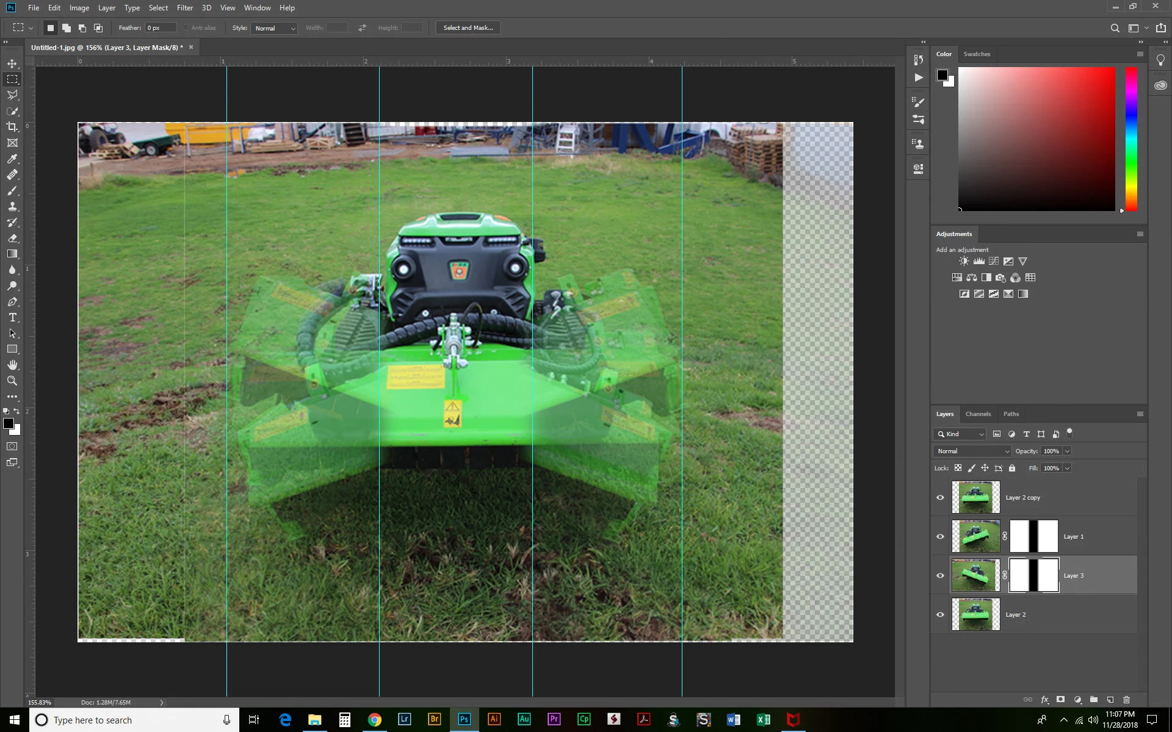Screen dimensions: 1172x732
Task: Open Adobe Illustrator from the taskbar
Action: tap(494, 719)
